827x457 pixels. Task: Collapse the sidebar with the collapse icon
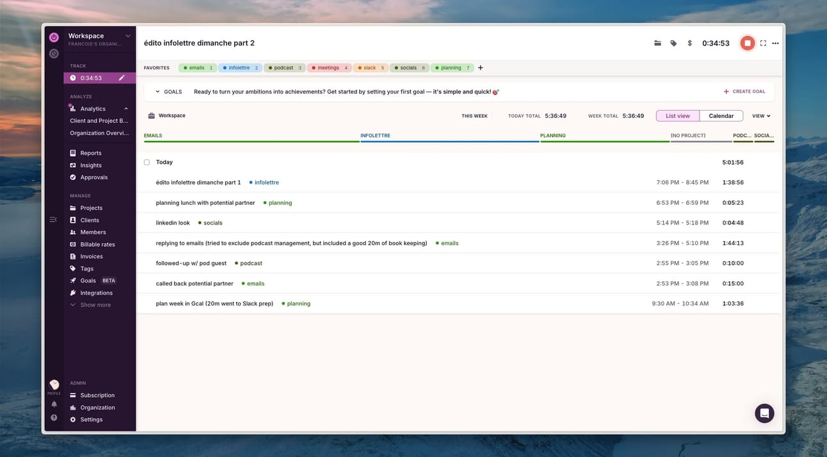pyautogui.click(x=53, y=220)
